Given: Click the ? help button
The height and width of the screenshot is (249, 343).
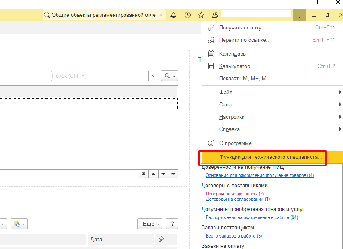Looking at the screenshot, I should 172,224.
